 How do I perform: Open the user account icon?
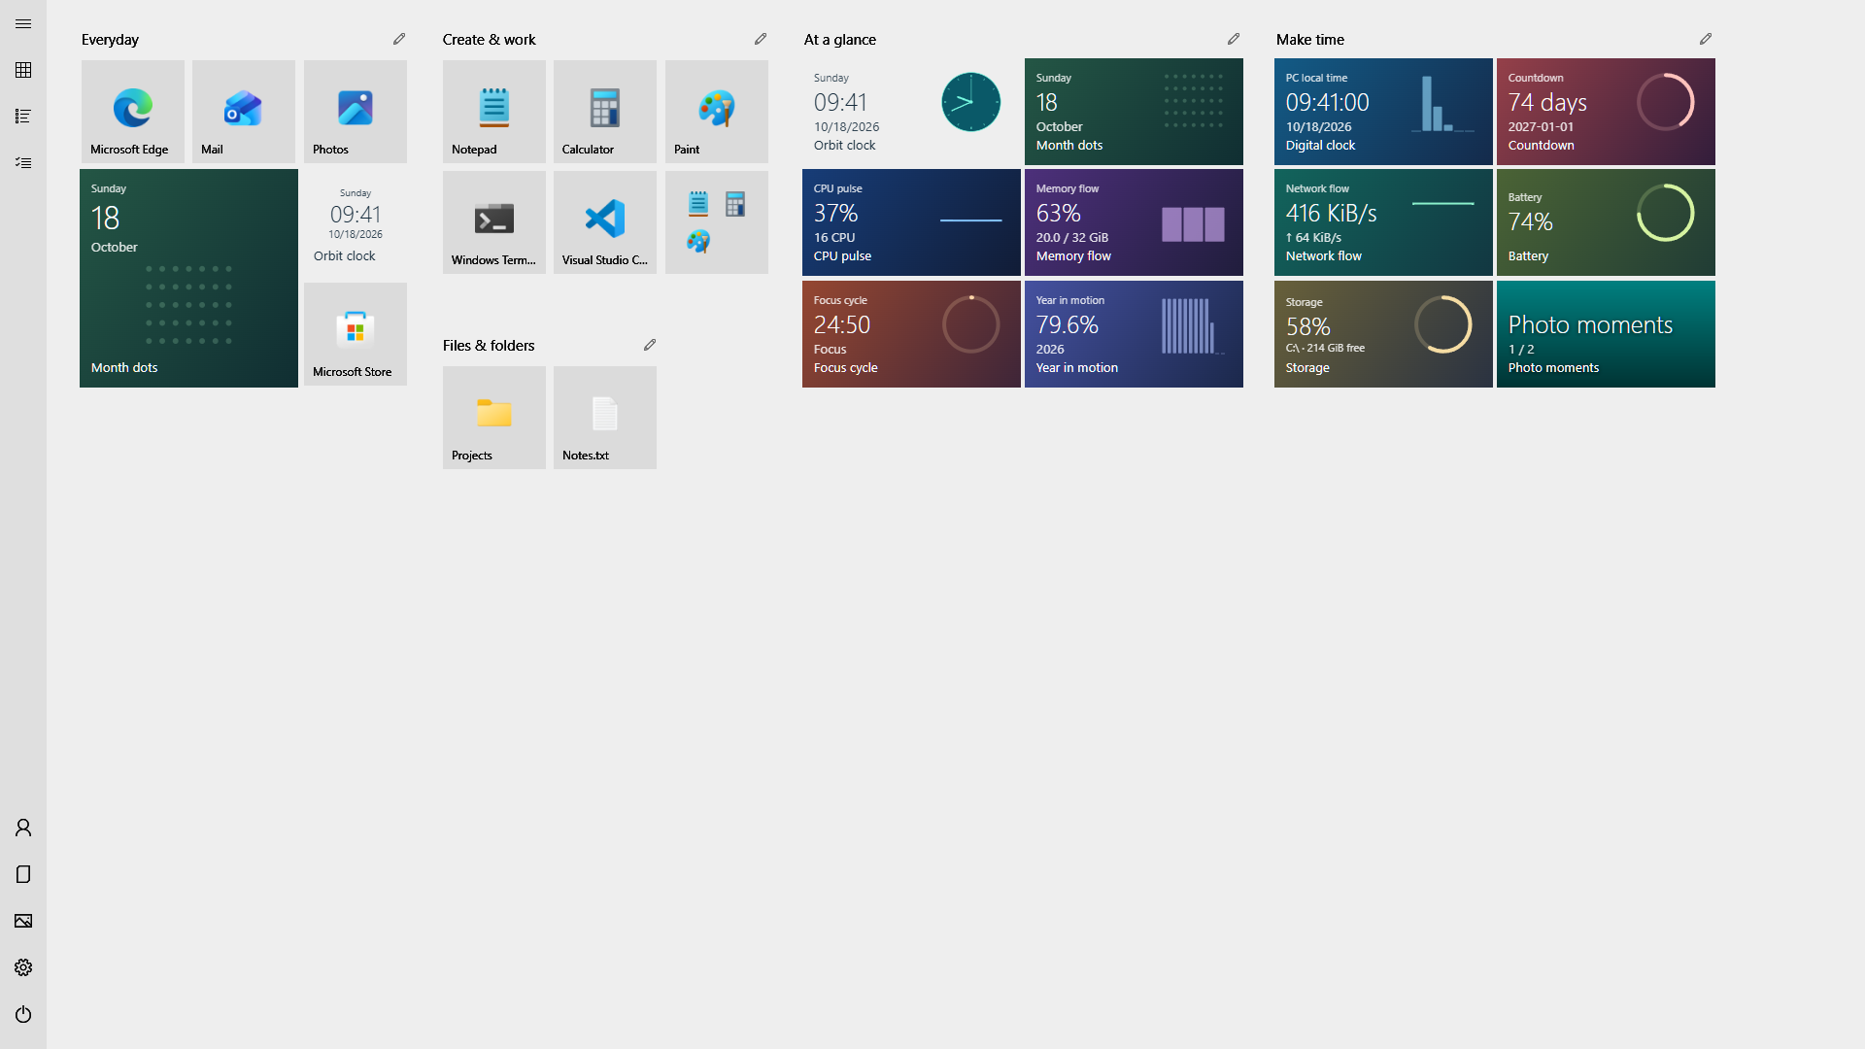point(23,828)
